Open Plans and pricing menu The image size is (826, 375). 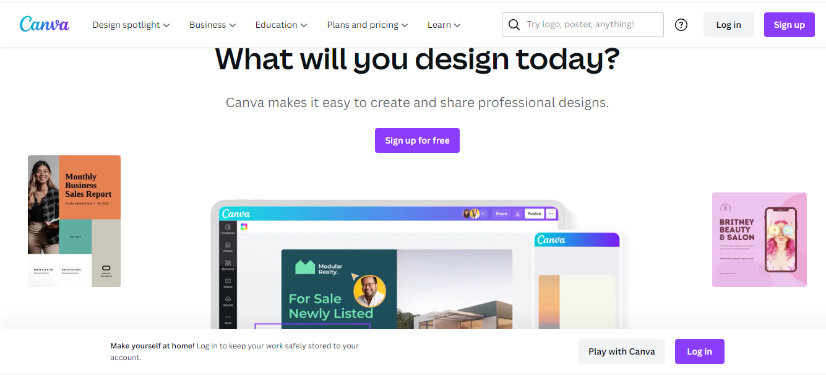click(x=368, y=25)
